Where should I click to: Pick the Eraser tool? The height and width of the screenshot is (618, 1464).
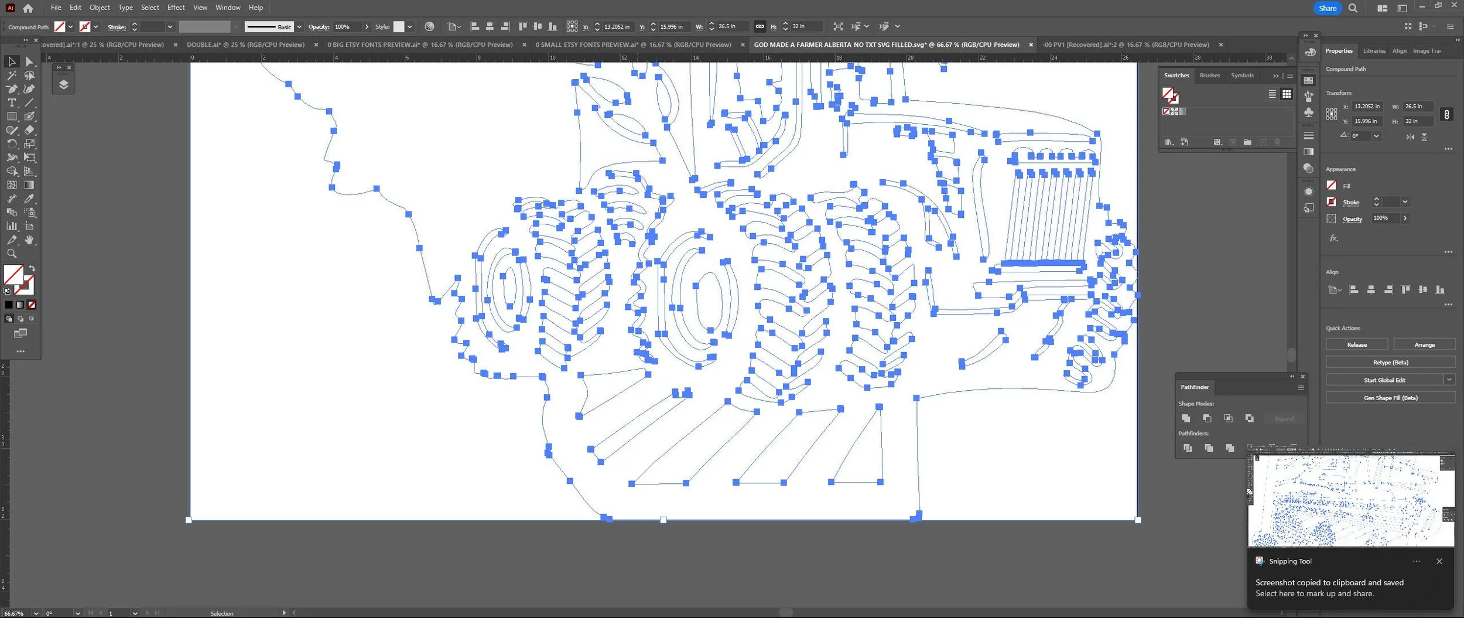tap(29, 130)
